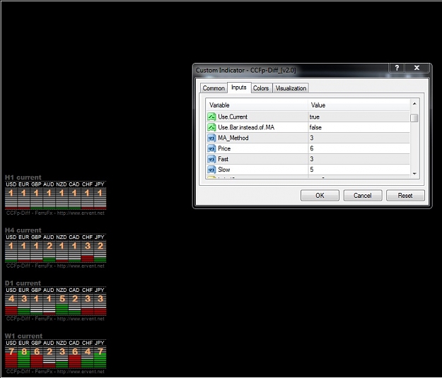Click the GBP label in D1 panel

[x=36, y=290]
